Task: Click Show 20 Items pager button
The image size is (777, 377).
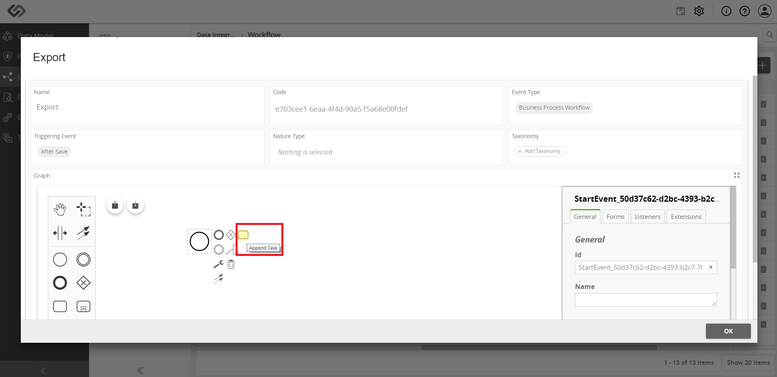Action: click(x=748, y=362)
